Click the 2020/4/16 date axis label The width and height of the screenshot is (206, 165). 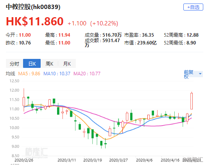(x=170, y=160)
